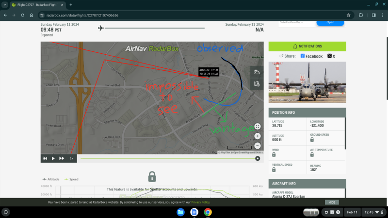Open the browser extensions menu
388x218 pixels.
(361, 15)
